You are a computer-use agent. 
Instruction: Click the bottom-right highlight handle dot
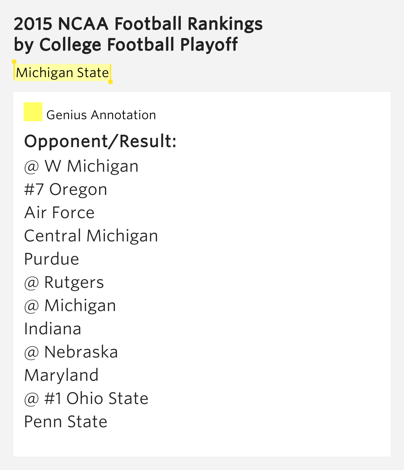click(x=110, y=82)
